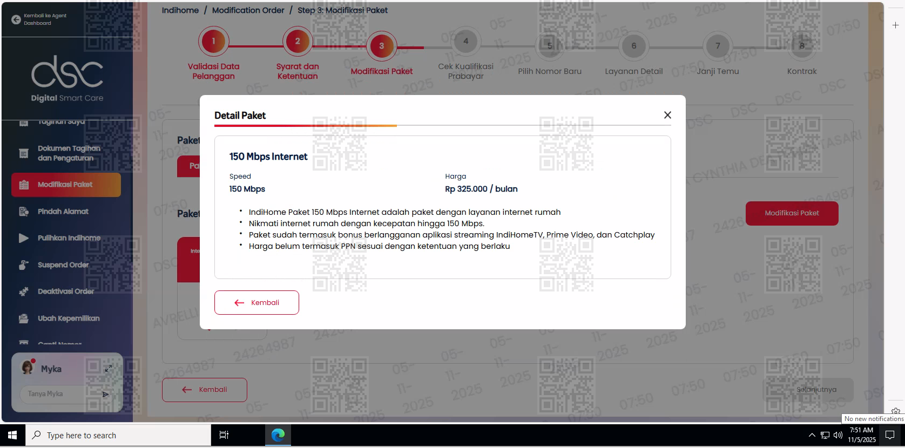The image size is (905, 448).
Task: Go to step 2 Syarat dan Ketentuan
Action: pyautogui.click(x=298, y=41)
